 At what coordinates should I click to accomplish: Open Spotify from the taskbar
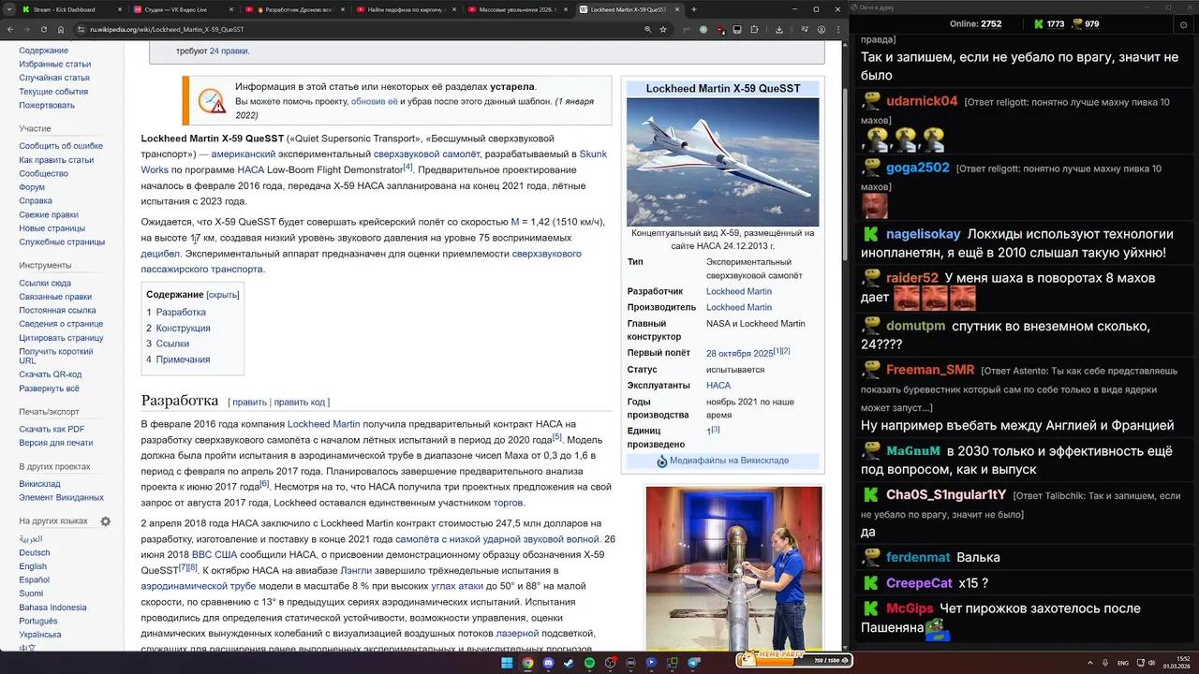click(589, 663)
